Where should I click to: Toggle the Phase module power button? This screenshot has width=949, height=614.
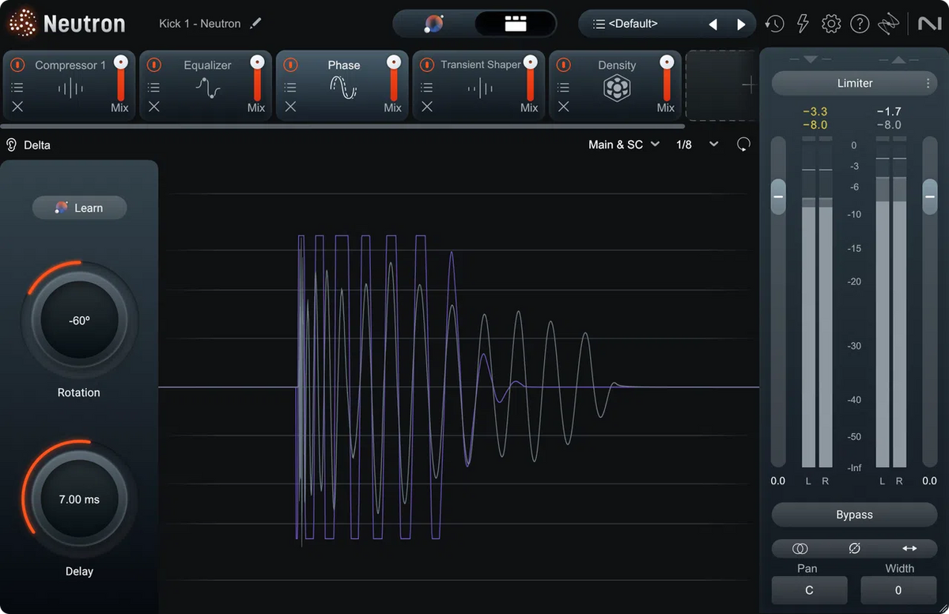click(x=291, y=65)
